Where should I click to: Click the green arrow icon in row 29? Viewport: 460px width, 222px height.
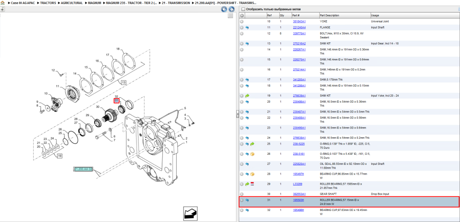pyautogui.click(x=247, y=184)
